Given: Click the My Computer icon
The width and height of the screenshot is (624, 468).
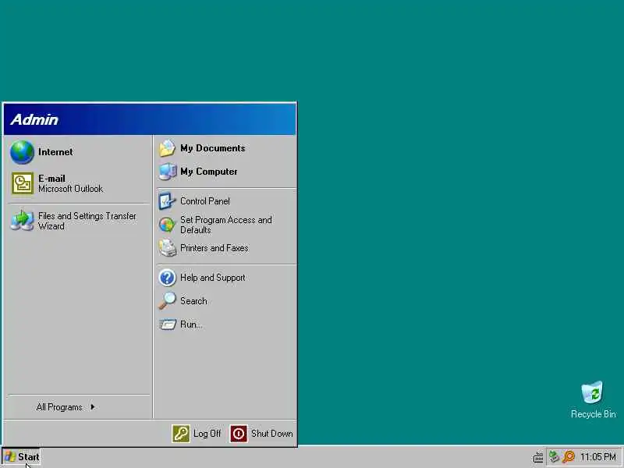Looking at the screenshot, I should (167, 172).
